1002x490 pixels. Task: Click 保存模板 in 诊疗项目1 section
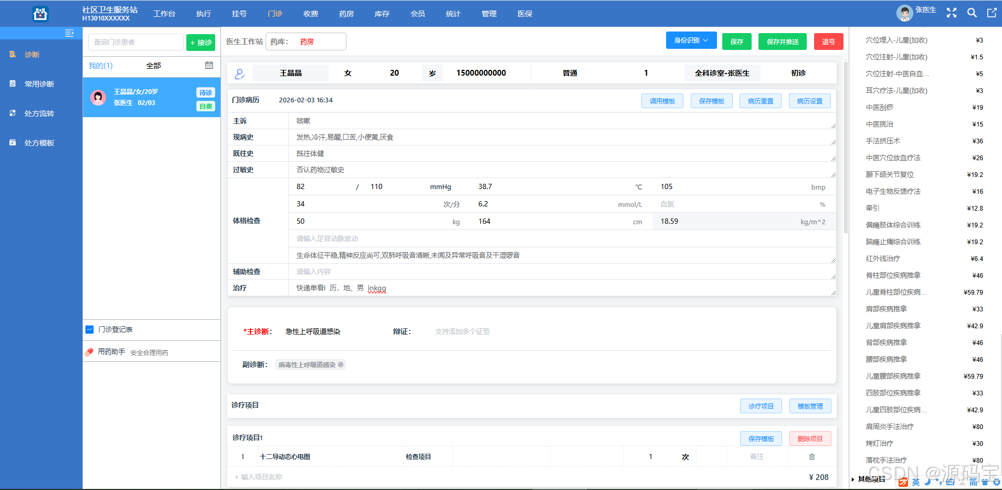click(x=761, y=439)
